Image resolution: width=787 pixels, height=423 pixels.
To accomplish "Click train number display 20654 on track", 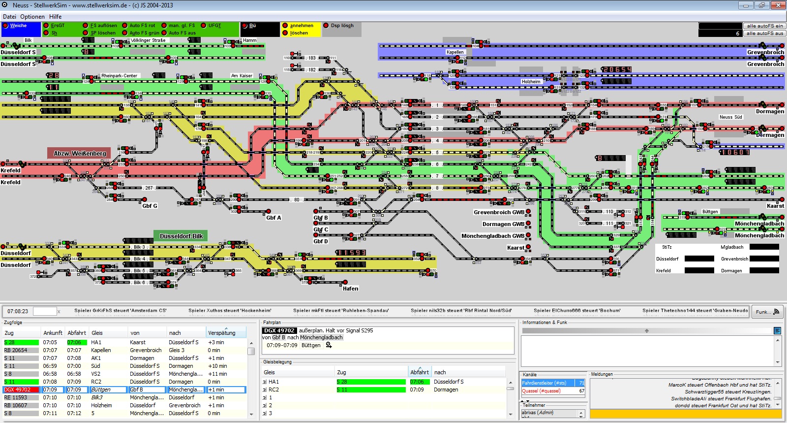I will (x=617, y=69).
